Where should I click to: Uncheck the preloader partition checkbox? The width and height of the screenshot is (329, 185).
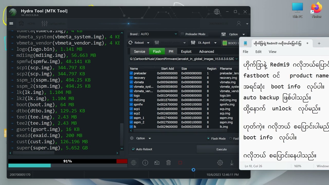tap(131, 73)
